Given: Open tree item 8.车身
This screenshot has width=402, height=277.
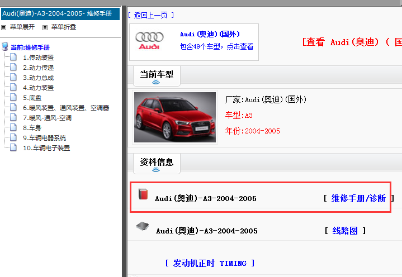Looking at the screenshot, I should point(32,128).
